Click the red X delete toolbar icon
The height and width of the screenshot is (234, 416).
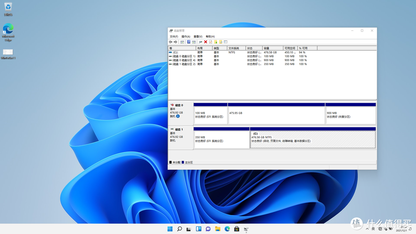(x=206, y=42)
